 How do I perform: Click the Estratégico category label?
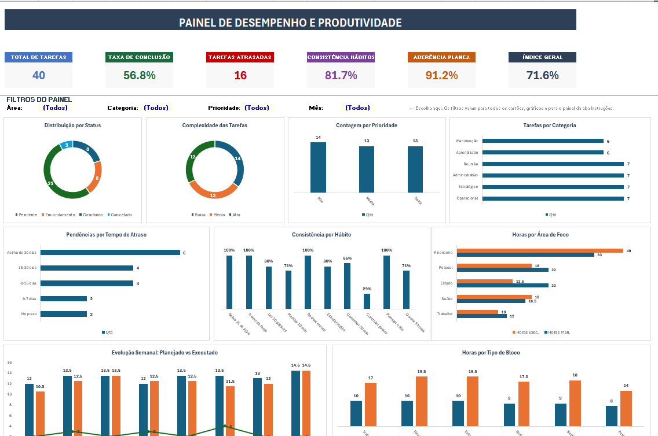468,187
